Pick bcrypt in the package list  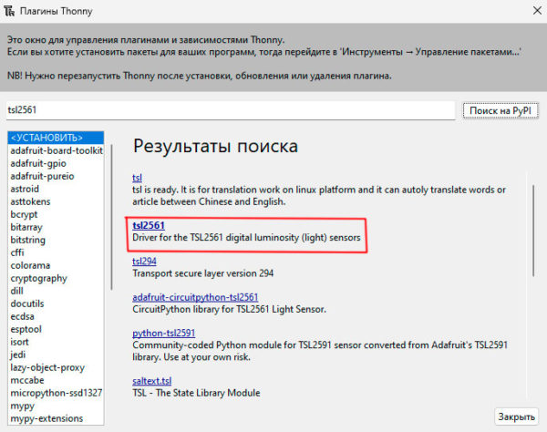(x=23, y=214)
